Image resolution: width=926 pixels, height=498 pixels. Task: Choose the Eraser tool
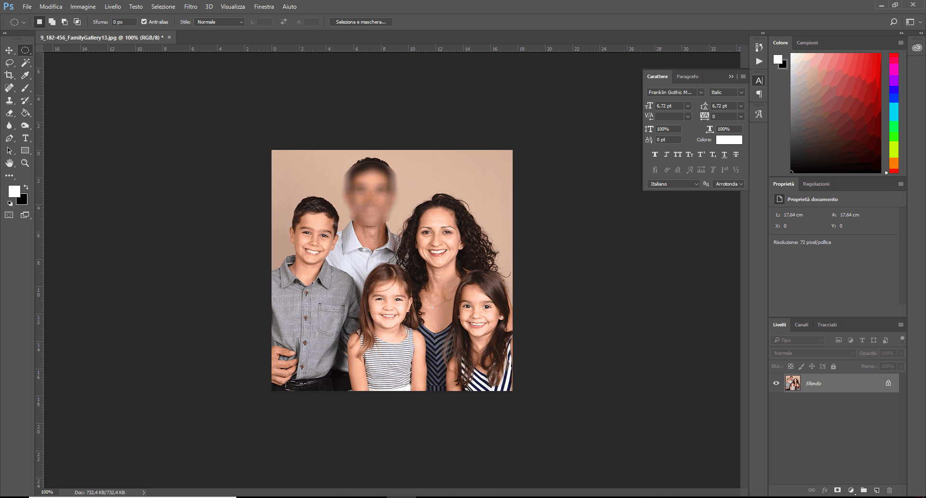coord(9,113)
